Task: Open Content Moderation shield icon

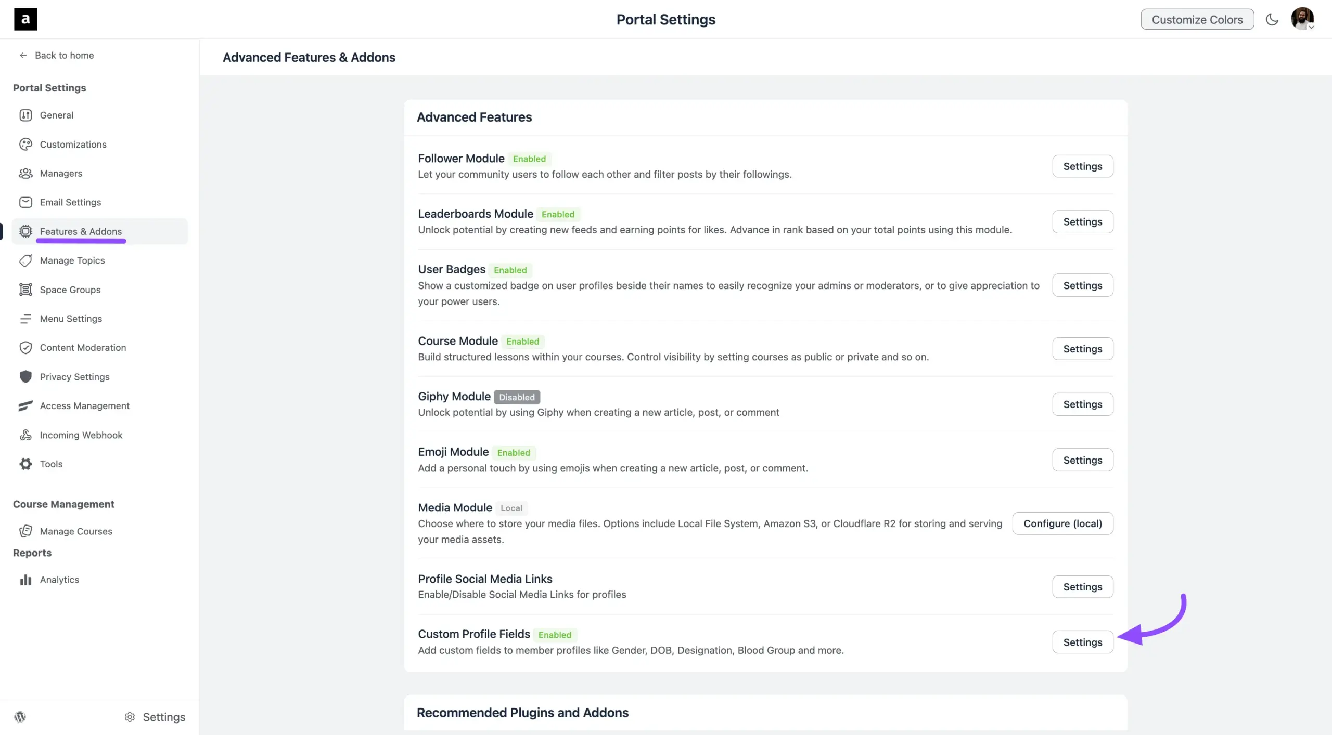Action: pos(25,348)
